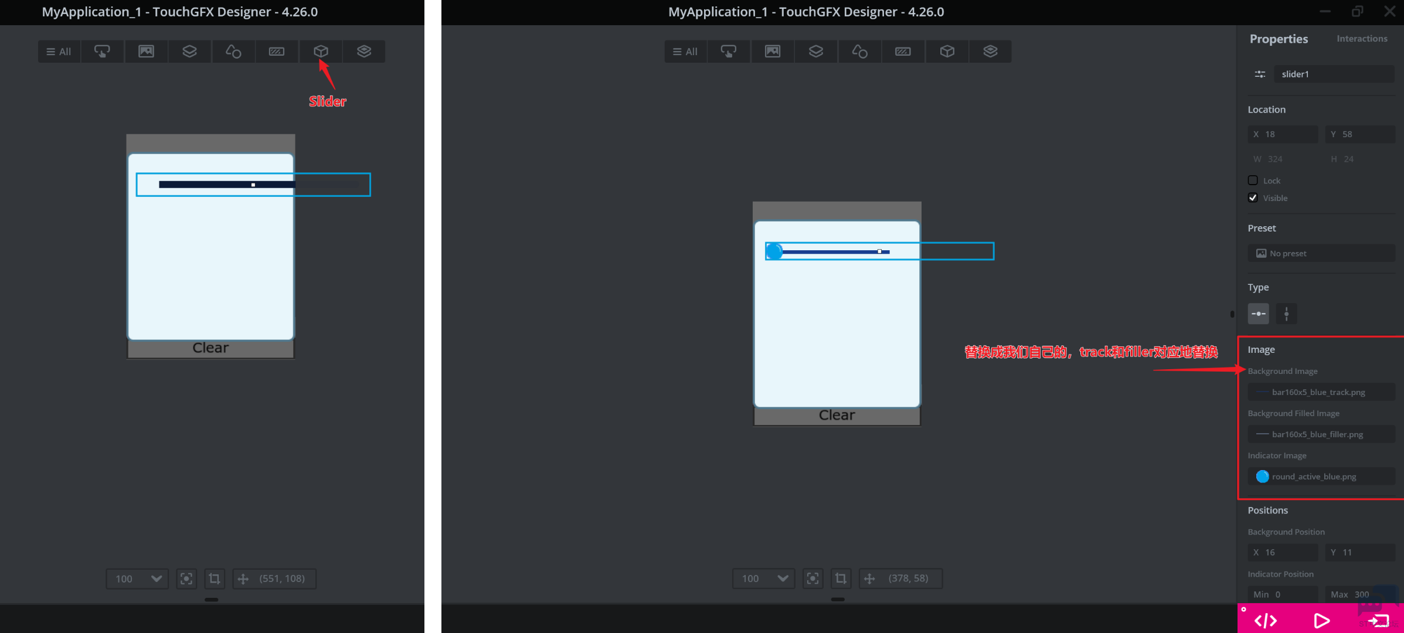Open the bar160x5_blue_track.png image selector

tap(1321, 392)
